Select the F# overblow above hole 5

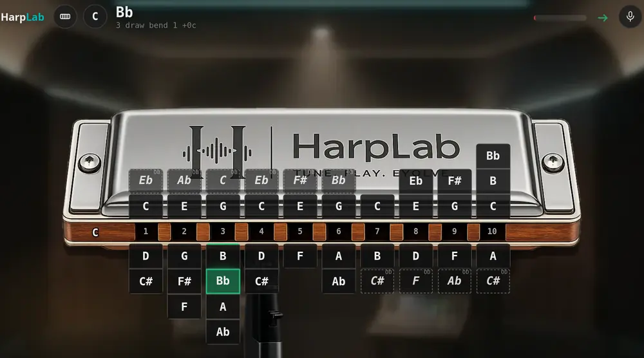300,181
